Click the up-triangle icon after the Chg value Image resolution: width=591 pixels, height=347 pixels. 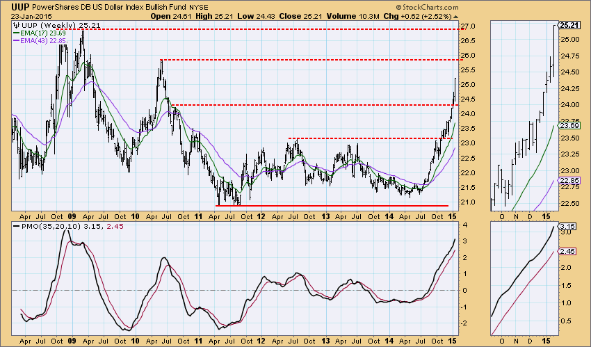coord(455,17)
